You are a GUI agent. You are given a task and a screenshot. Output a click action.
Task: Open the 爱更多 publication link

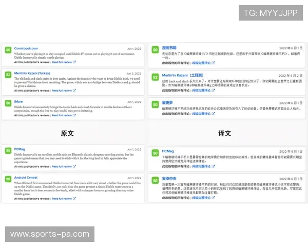pos(167,102)
